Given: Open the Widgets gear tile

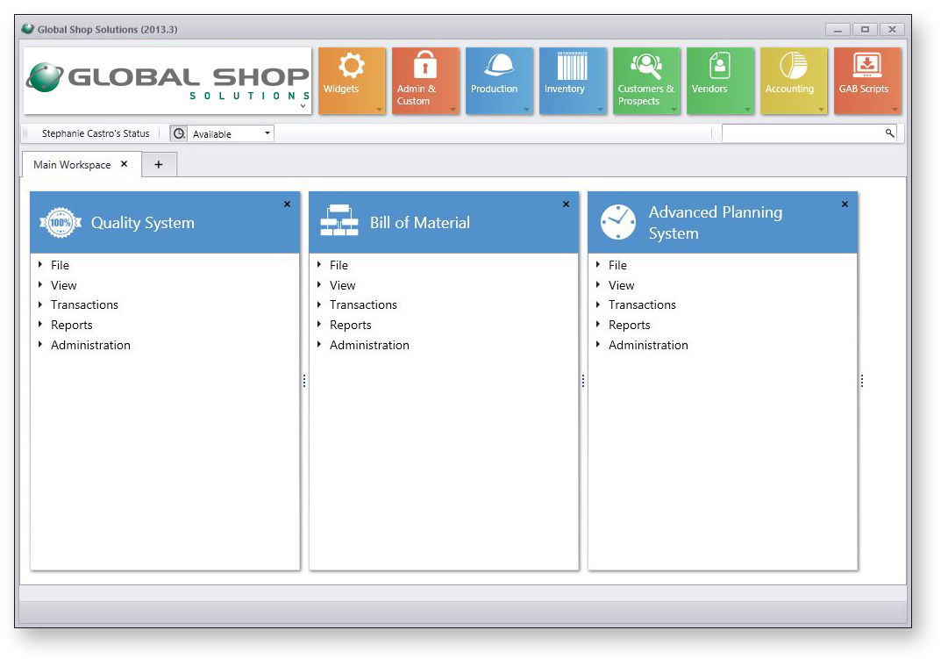Looking at the screenshot, I should pos(351,79).
